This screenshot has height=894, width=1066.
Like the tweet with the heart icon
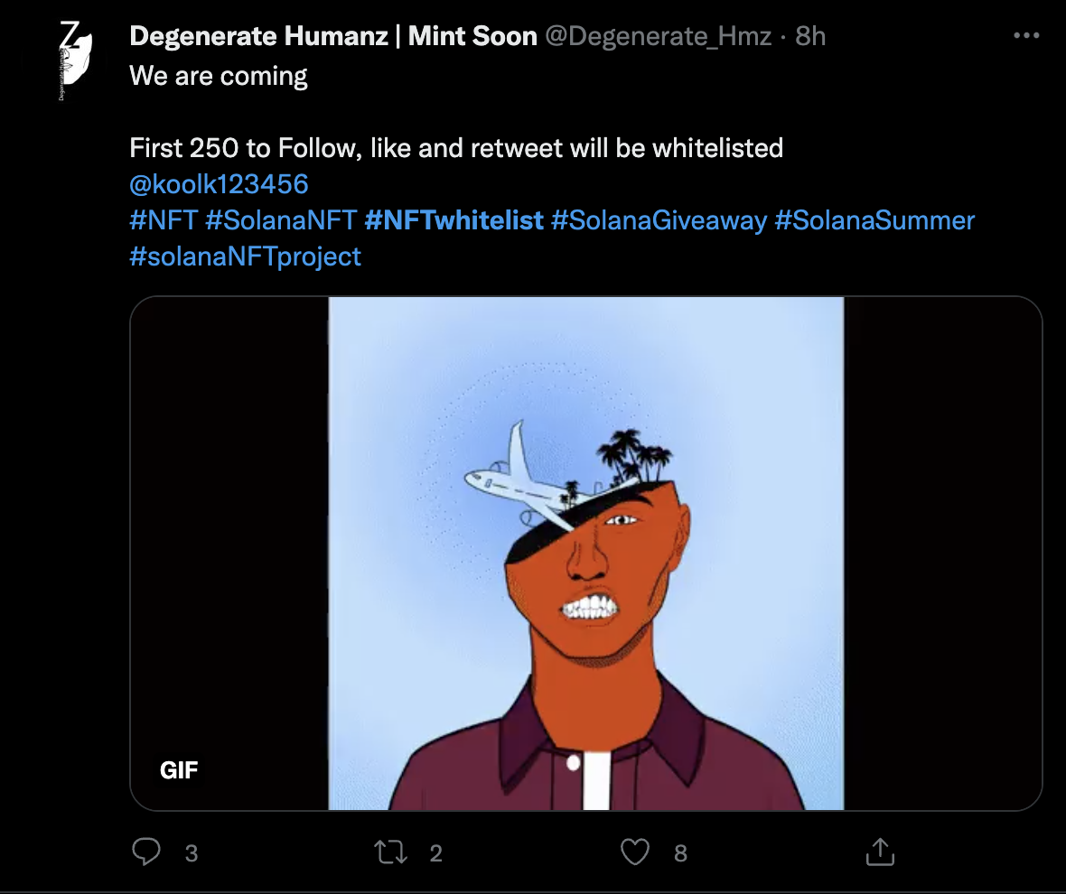[635, 852]
